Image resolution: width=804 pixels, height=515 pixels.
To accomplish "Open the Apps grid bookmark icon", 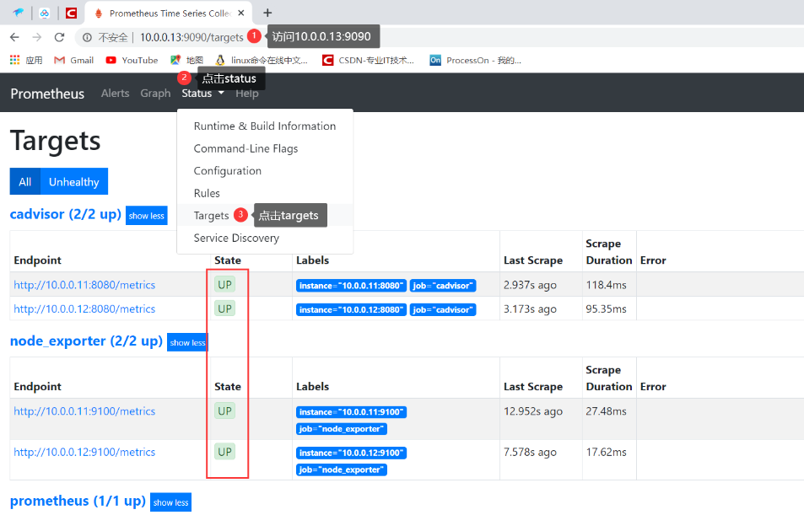I will pos(15,60).
